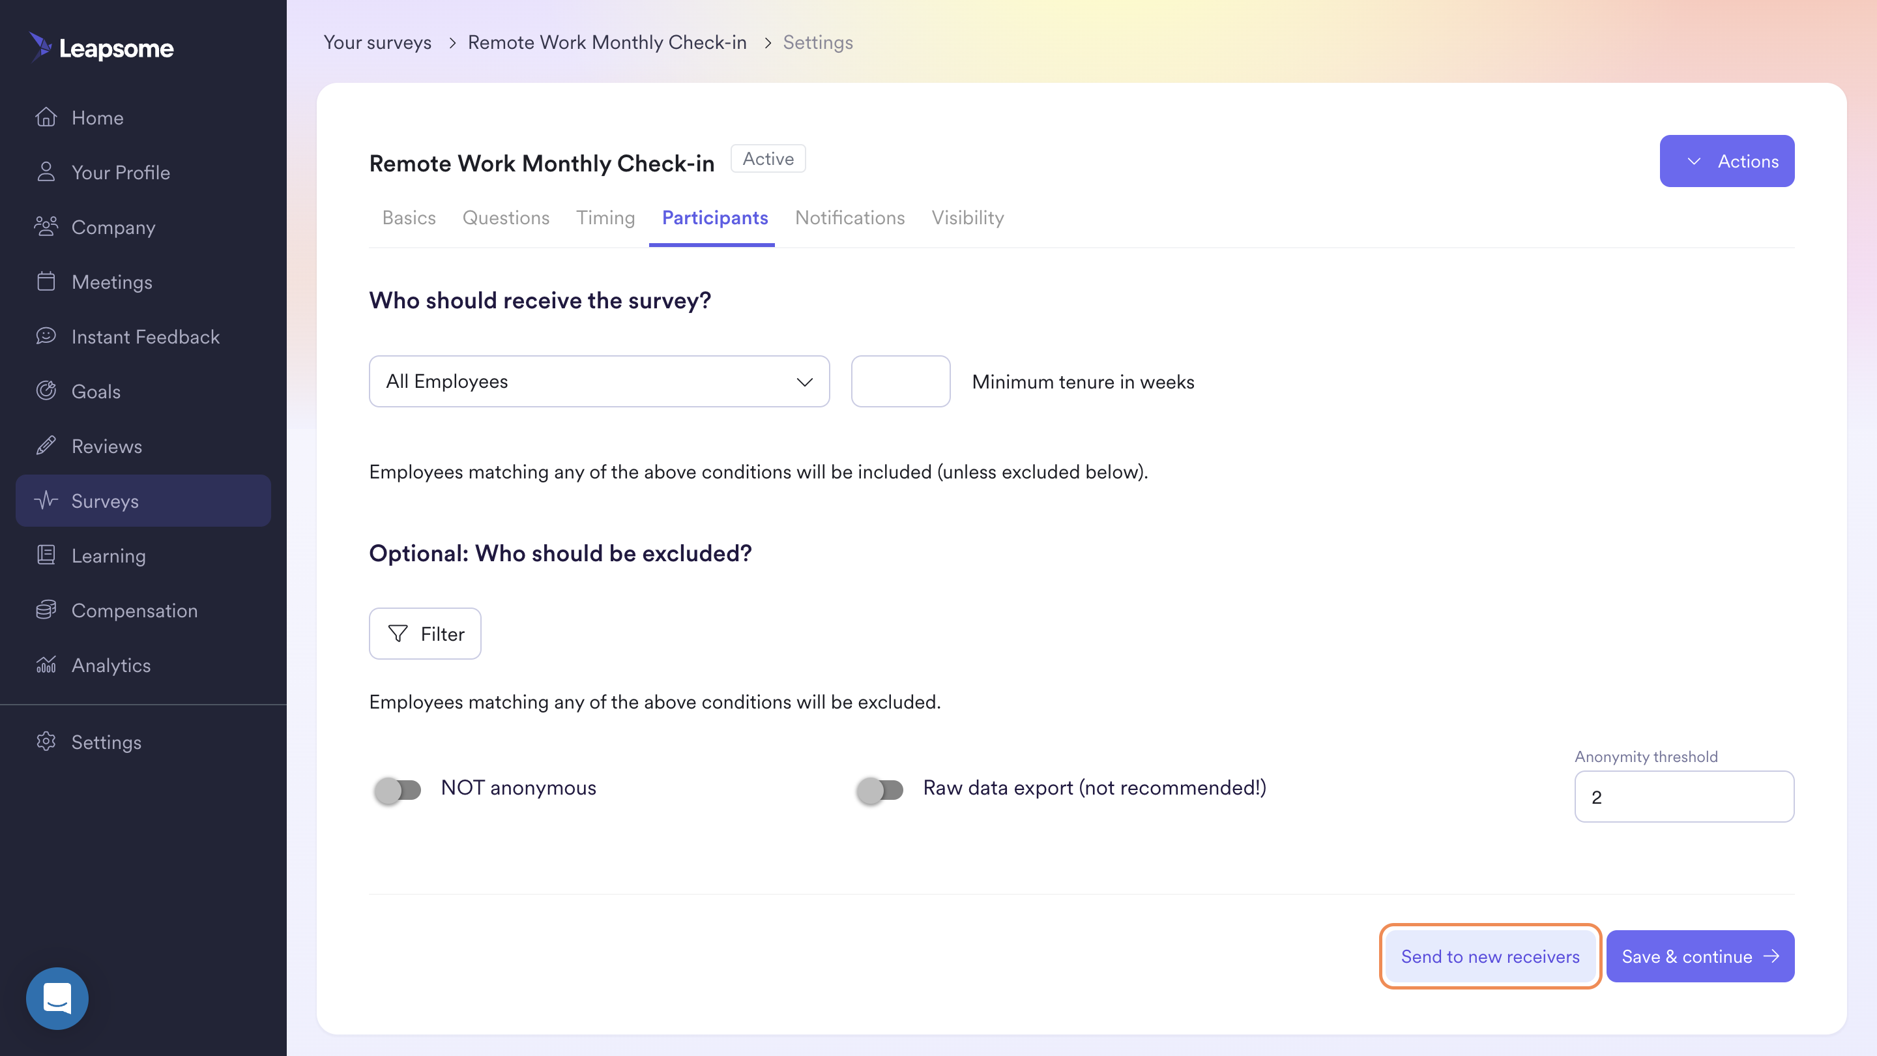The width and height of the screenshot is (1877, 1056).
Task: Click the Your Profile person icon
Action: coord(46,172)
